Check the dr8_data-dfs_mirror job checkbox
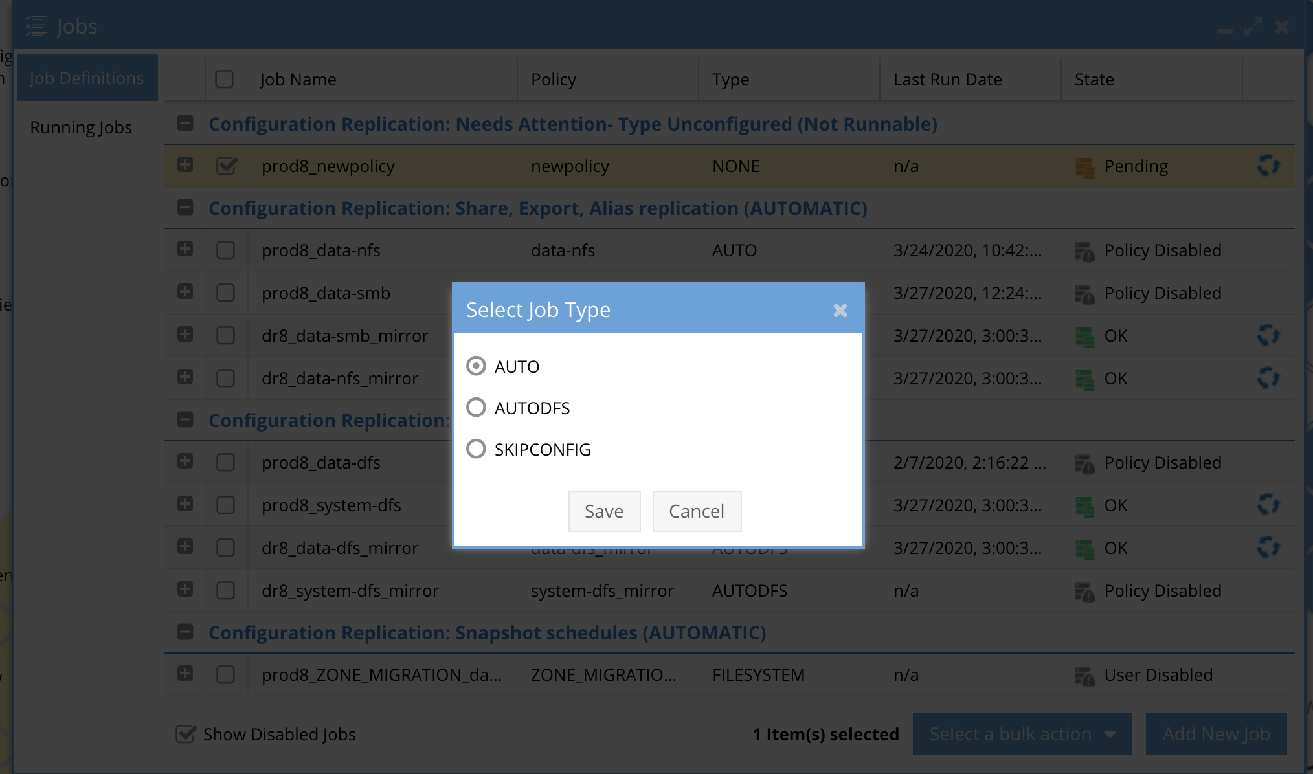Image resolution: width=1313 pixels, height=774 pixels. pyautogui.click(x=225, y=548)
